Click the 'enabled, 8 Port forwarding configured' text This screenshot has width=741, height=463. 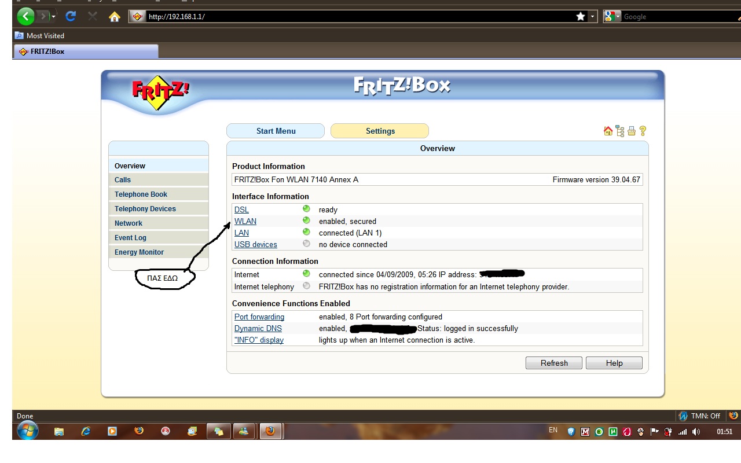click(380, 317)
